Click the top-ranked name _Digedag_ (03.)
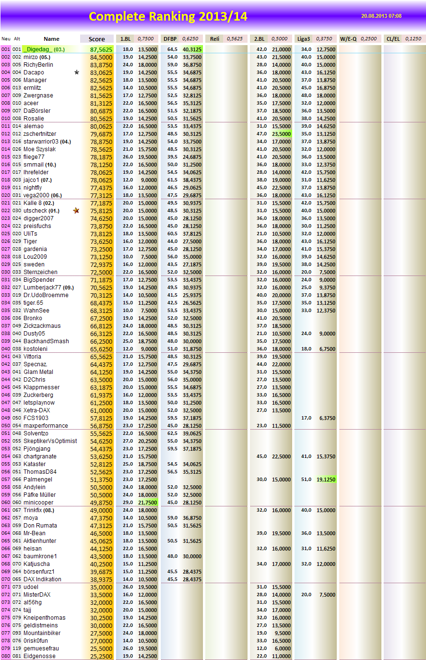This screenshot has height=660, width=426. (45, 49)
